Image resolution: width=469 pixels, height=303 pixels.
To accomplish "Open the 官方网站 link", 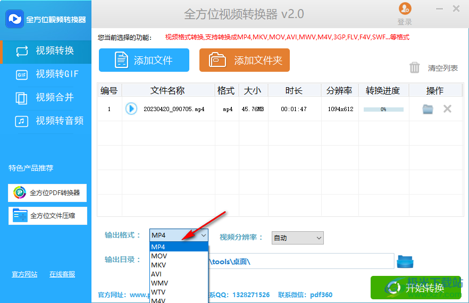I will click(24, 274).
